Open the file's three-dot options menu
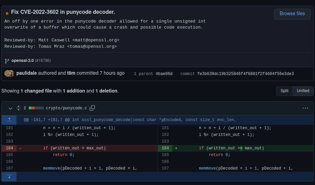The height and width of the screenshot is (185, 315). click(305, 108)
